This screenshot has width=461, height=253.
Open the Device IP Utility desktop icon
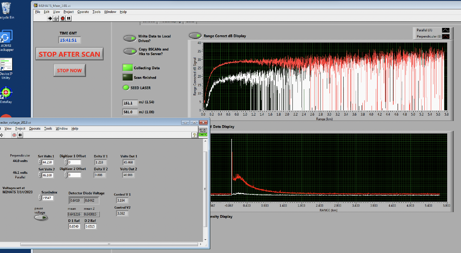click(6, 64)
